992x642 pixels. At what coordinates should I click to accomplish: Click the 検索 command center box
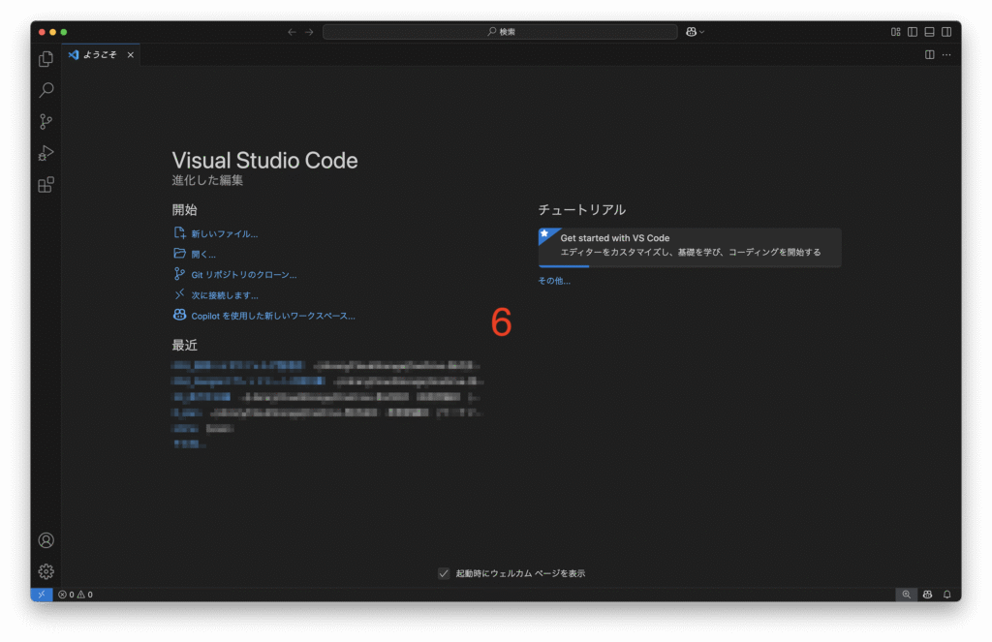click(x=500, y=32)
